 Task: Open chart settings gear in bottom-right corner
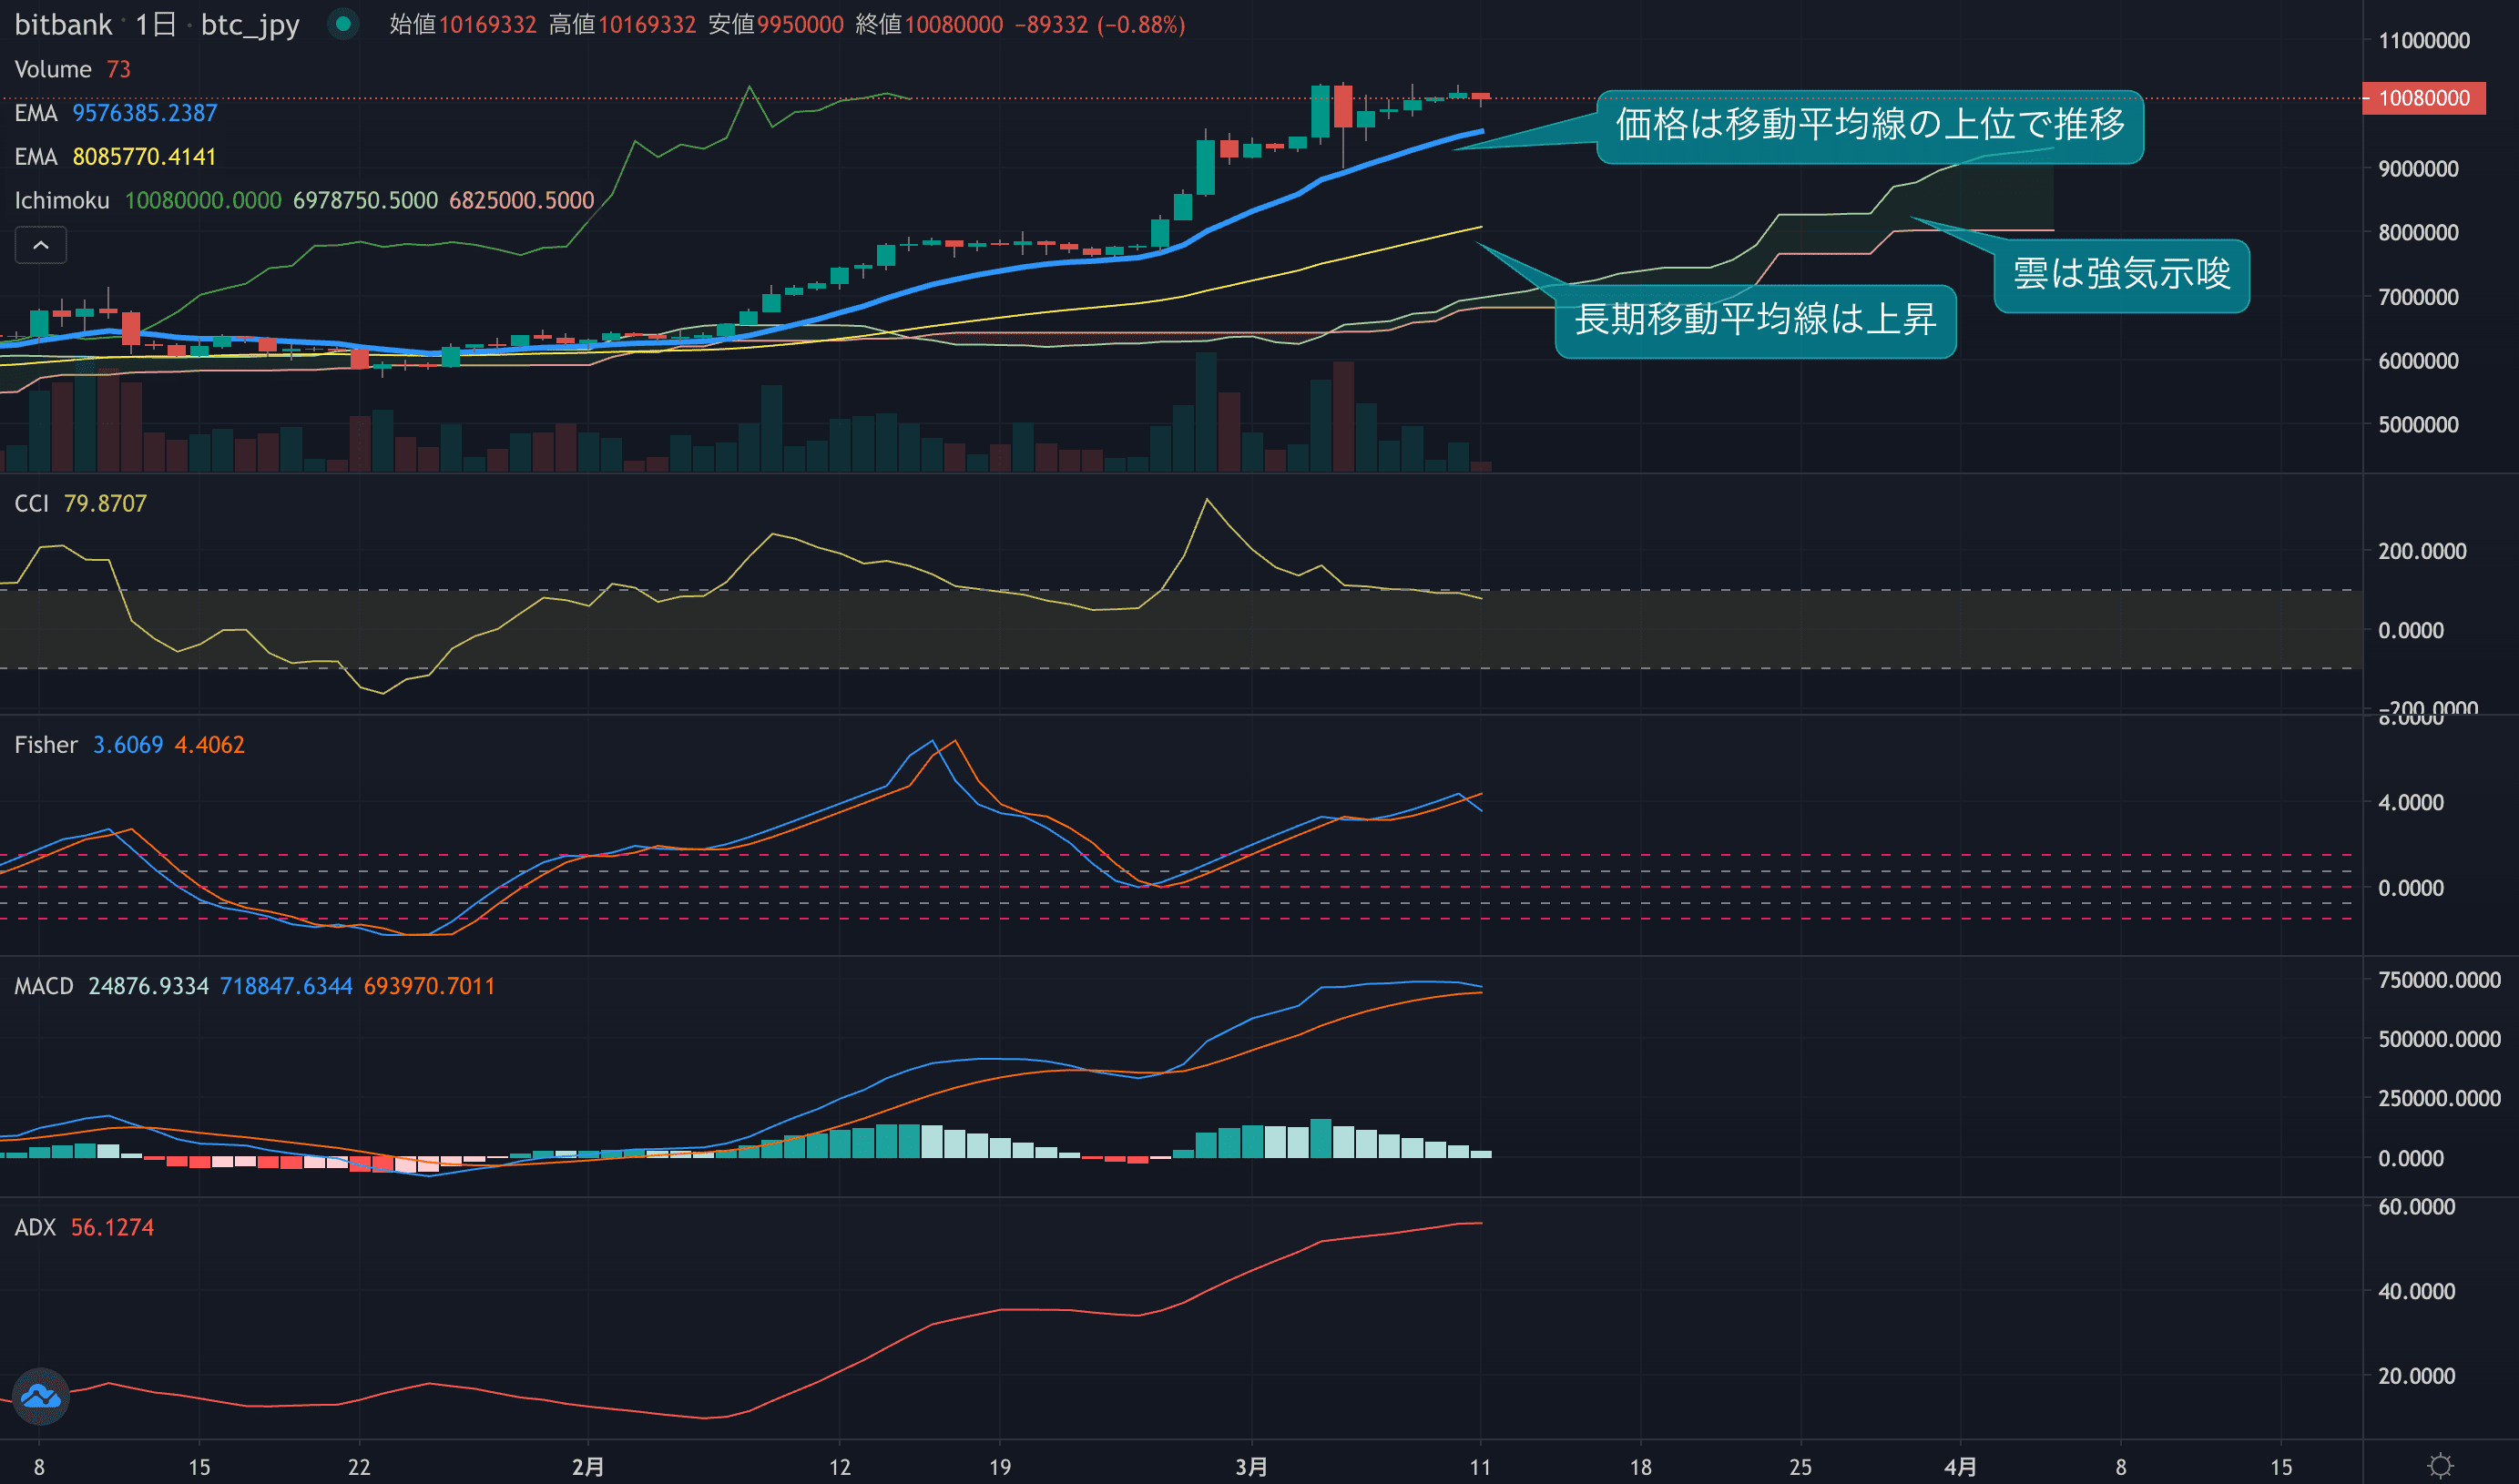[x=2440, y=1466]
